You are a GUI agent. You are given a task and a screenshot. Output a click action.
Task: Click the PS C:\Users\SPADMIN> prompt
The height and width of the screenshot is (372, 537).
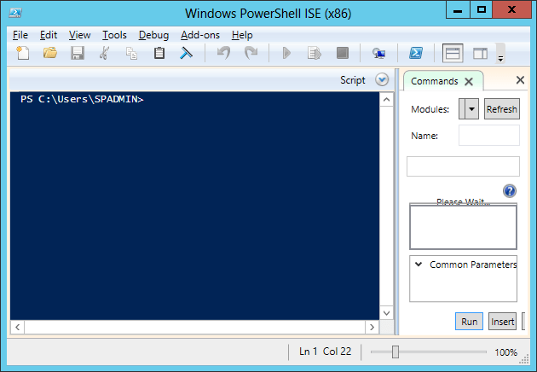tap(82, 99)
